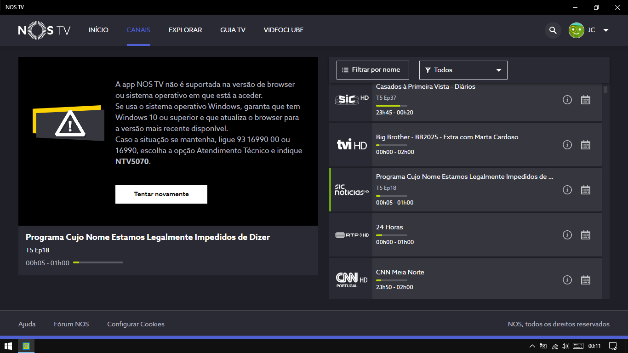628x353 pixels.
Task: Click the Casados à Primeira Vista progress bar
Action: pos(392,106)
